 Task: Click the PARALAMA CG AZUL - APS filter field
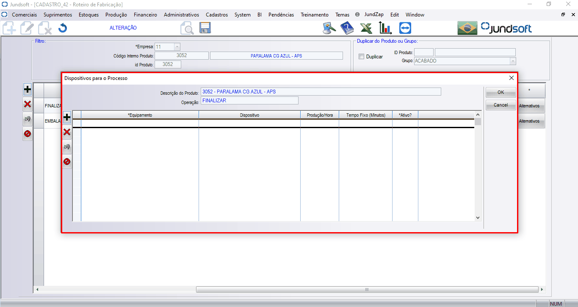pos(277,55)
